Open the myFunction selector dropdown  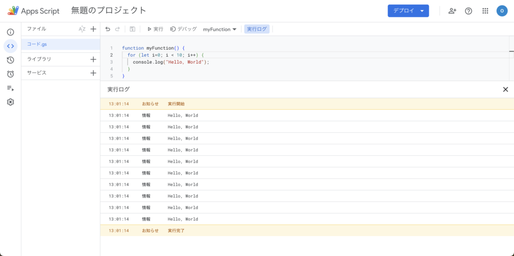coord(220,29)
